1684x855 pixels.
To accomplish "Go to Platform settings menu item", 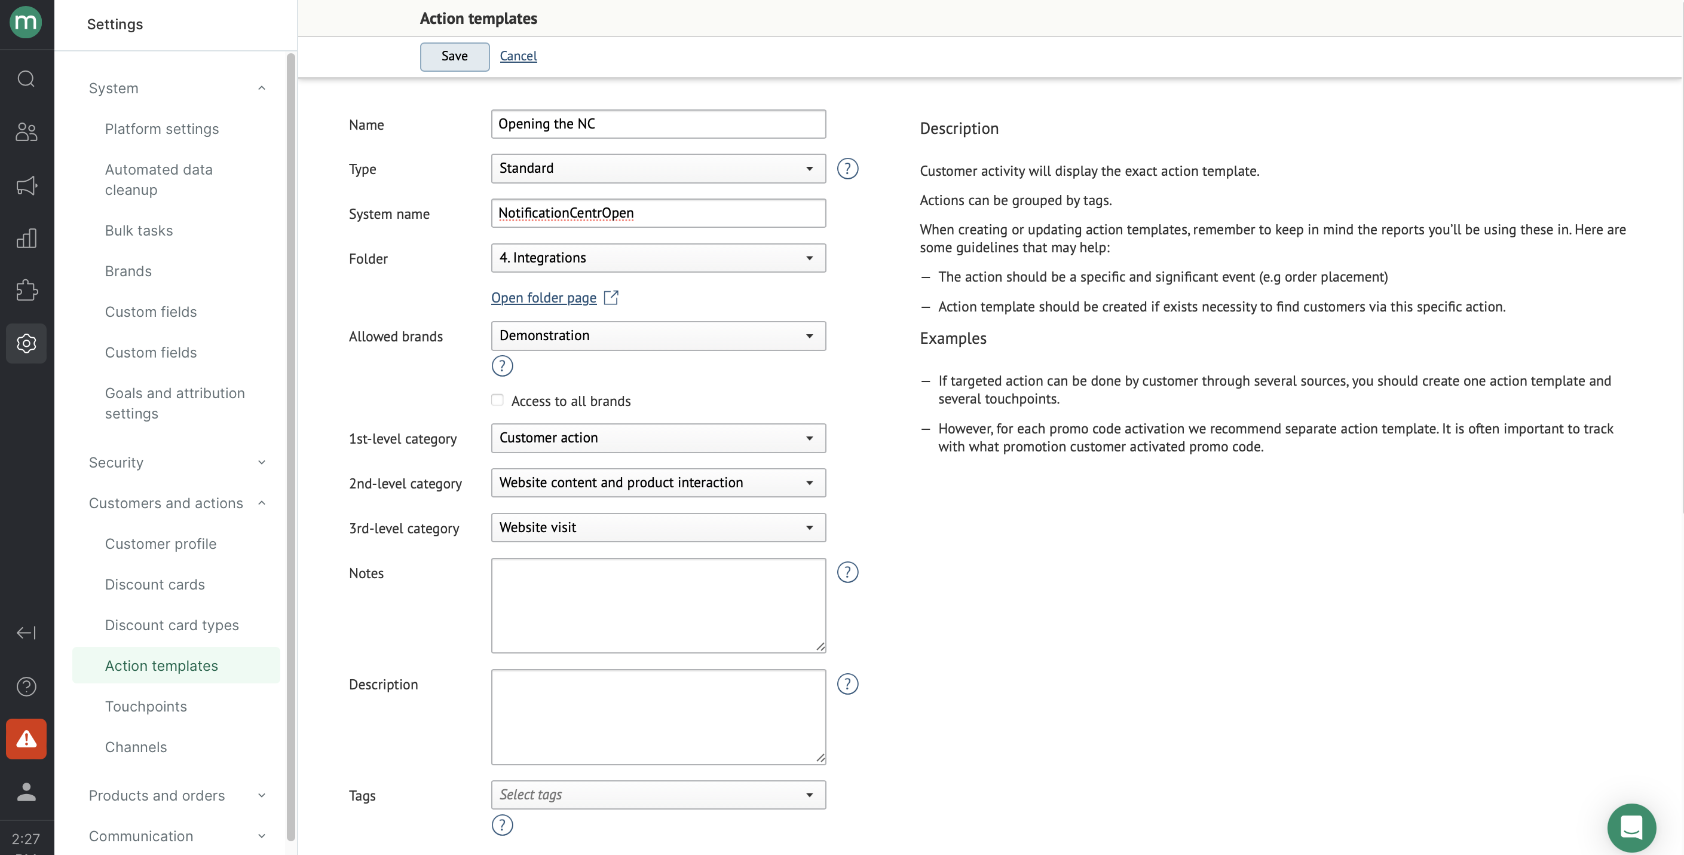I will pos(161,129).
